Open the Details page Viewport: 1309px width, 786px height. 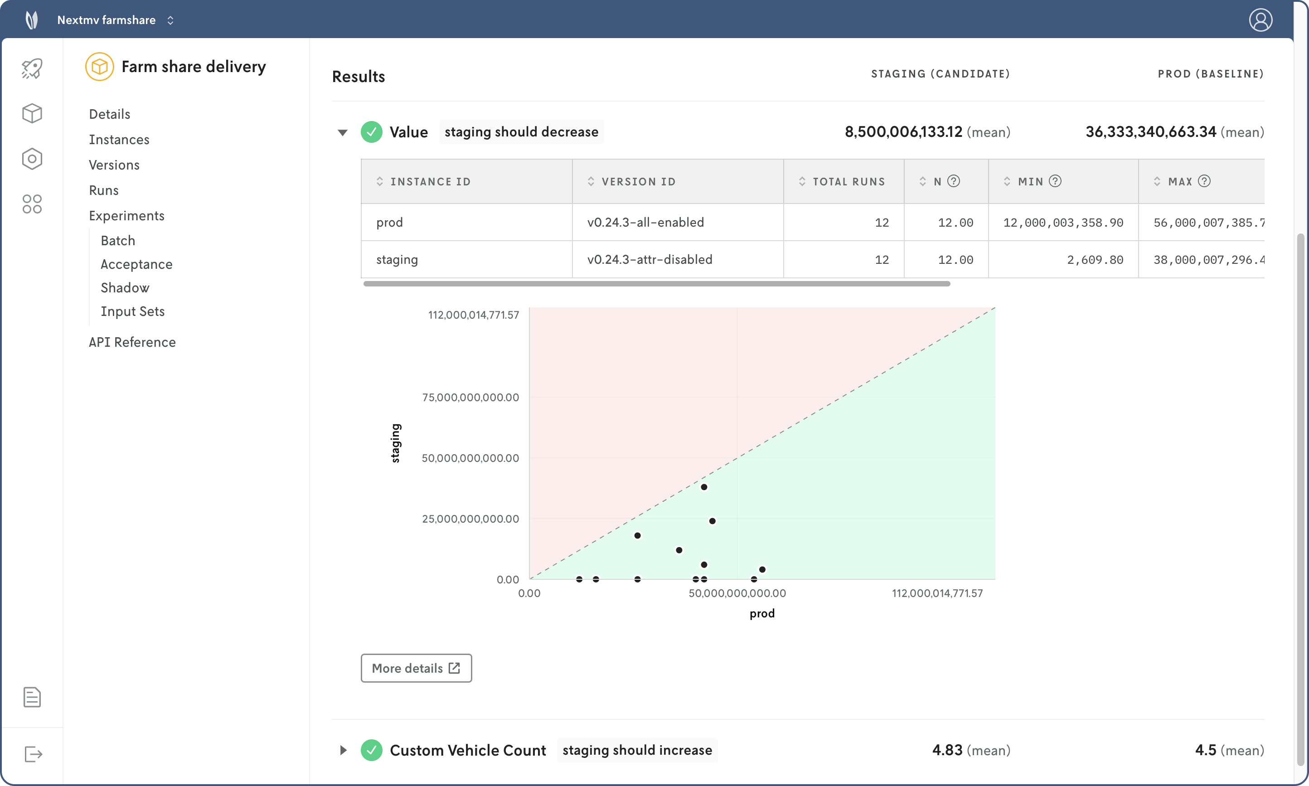click(x=110, y=114)
